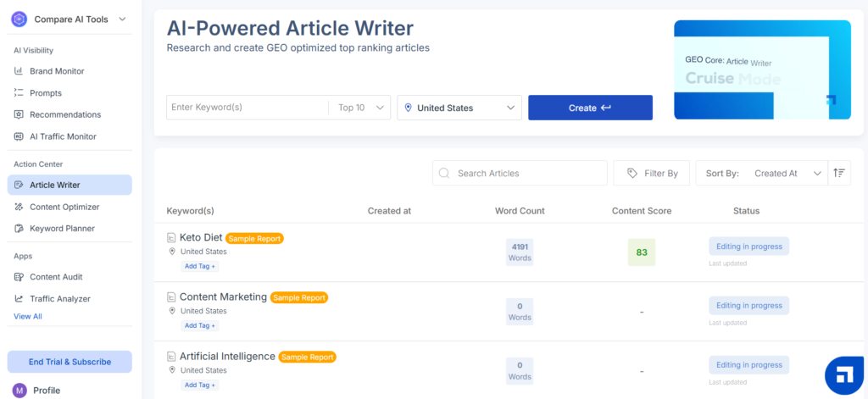Open Recommendations in the sidebar
This screenshot has width=868, height=399.
tap(65, 114)
